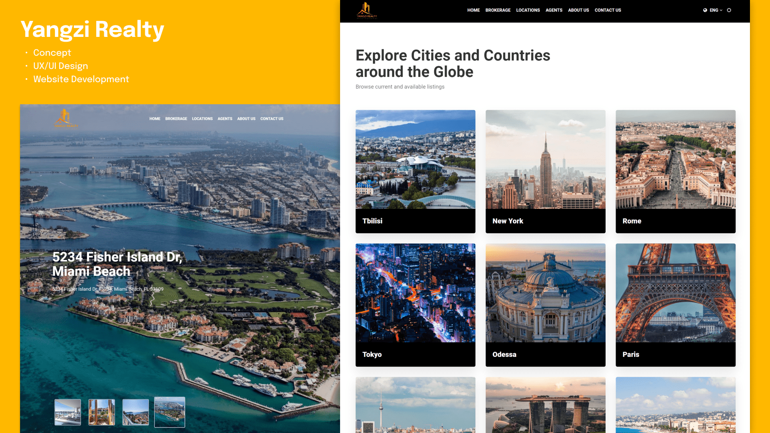
Task: Open the Paris city card
Action: [675, 305]
